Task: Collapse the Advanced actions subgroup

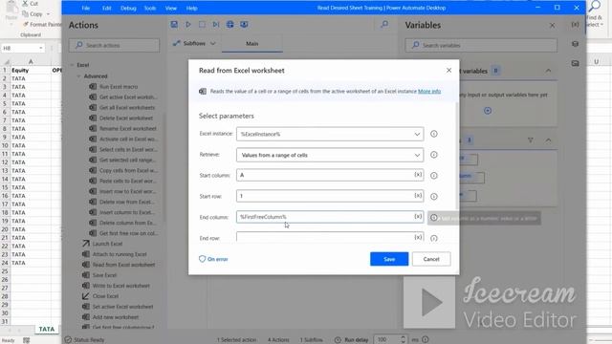Action: (x=78, y=76)
